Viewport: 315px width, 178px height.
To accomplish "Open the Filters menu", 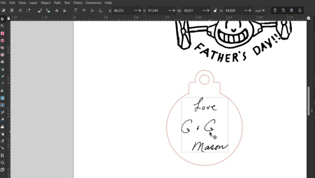I will (78, 3).
